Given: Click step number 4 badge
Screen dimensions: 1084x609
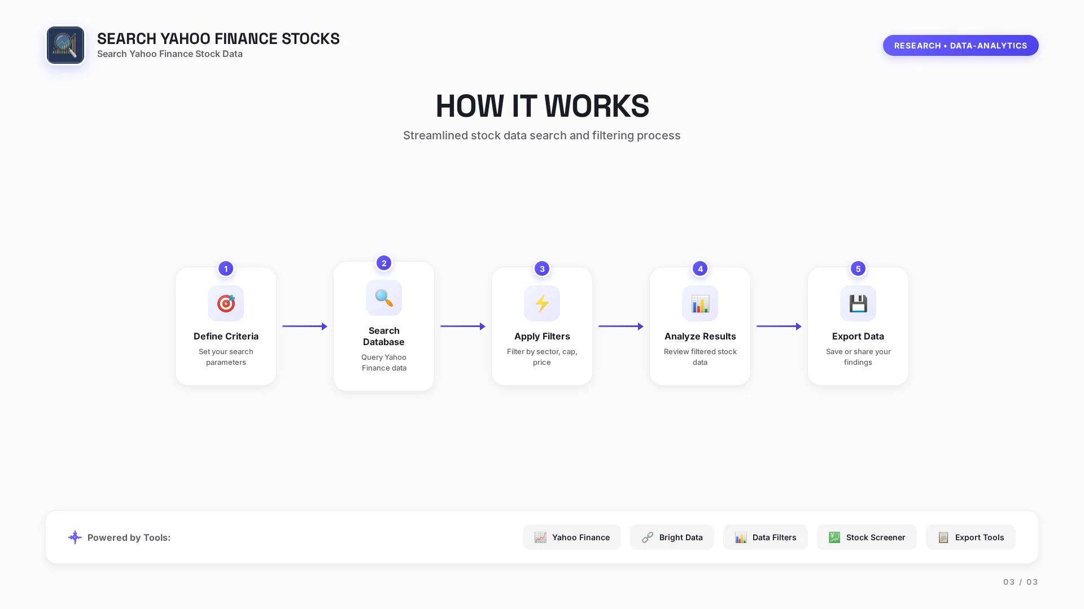Looking at the screenshot, I should 700,268.
